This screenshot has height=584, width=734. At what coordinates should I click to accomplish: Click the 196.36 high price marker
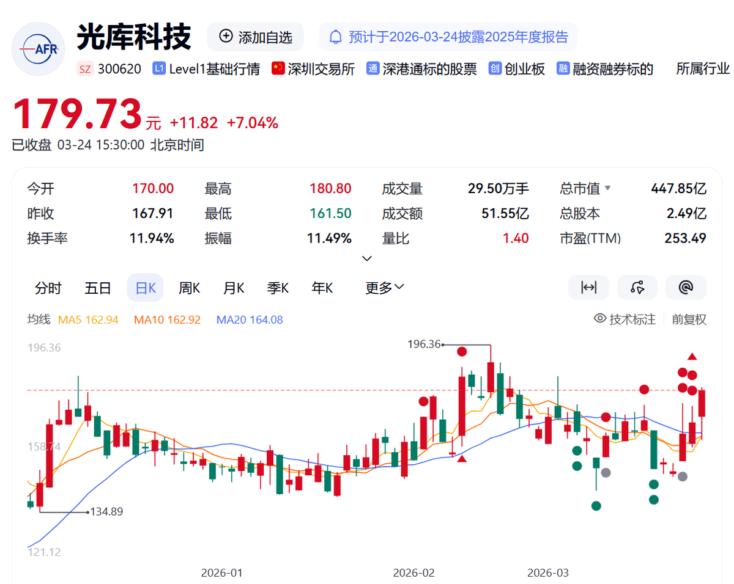(x=424, y=344)
